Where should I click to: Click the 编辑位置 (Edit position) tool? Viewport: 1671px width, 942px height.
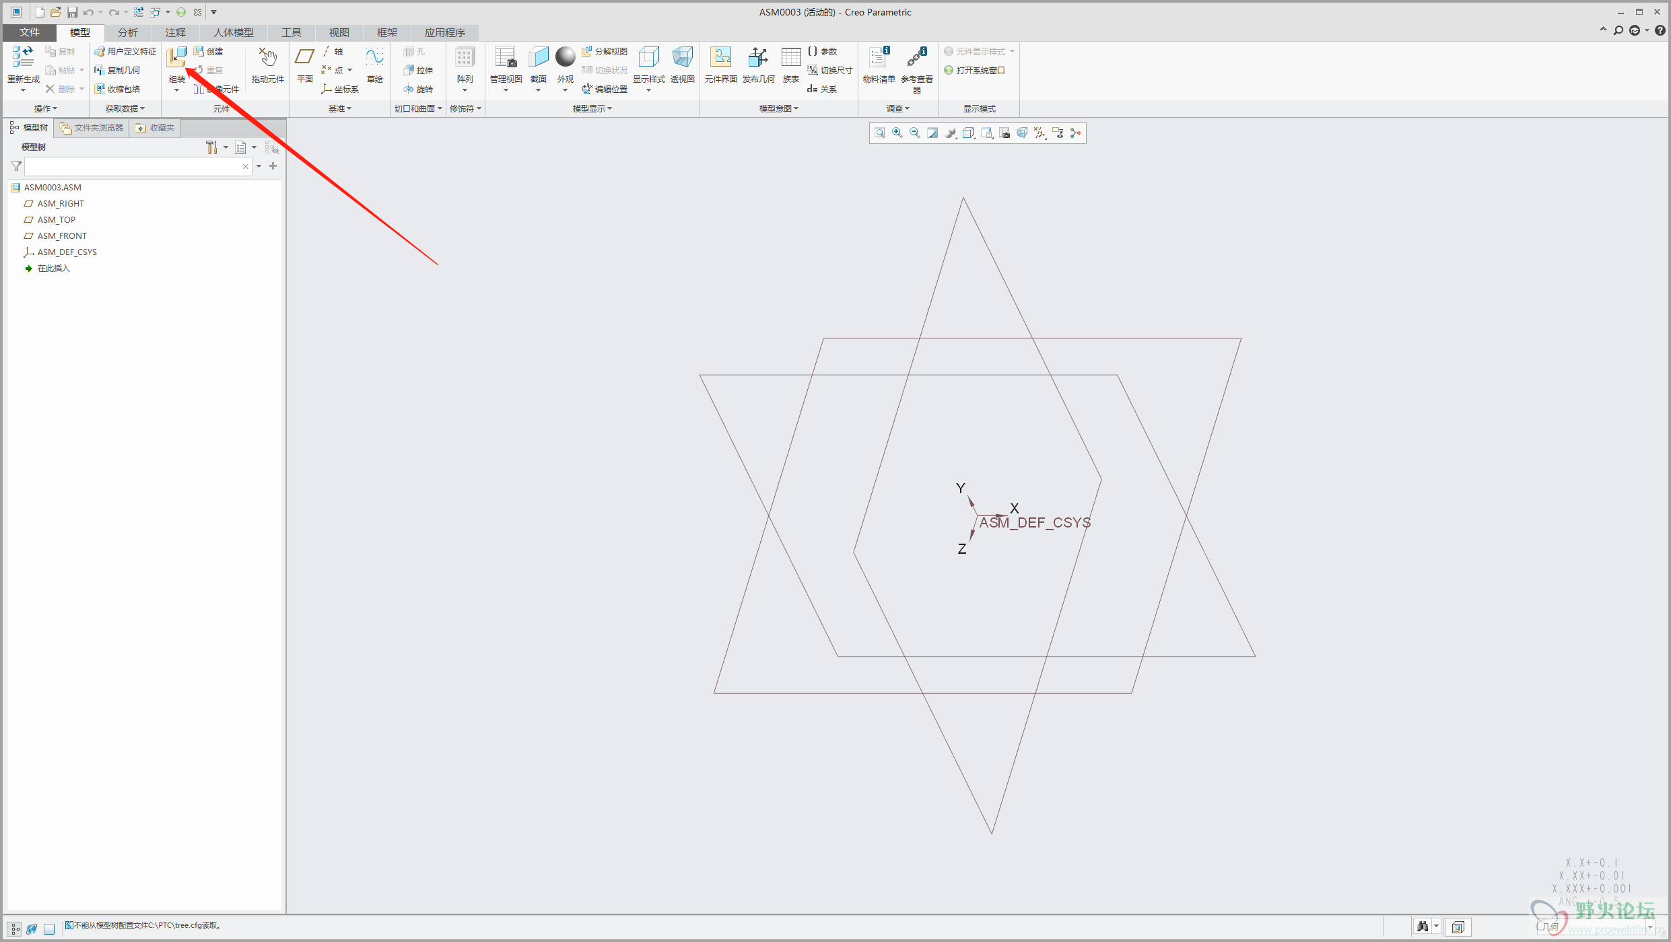[605, 89]
